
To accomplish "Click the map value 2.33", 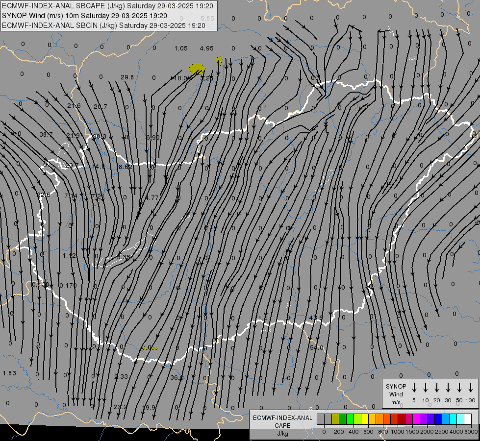I will (121, 376).
